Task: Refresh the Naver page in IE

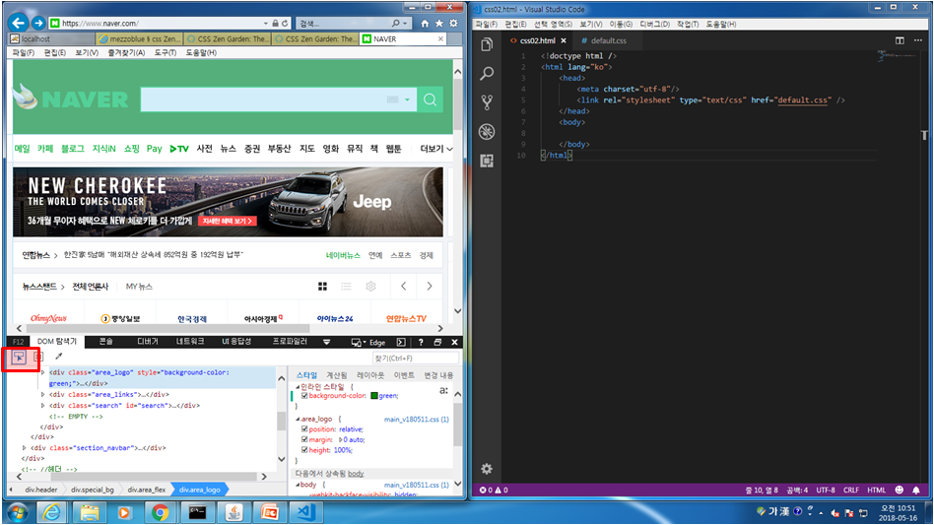Action: click(x=285, y=24)
